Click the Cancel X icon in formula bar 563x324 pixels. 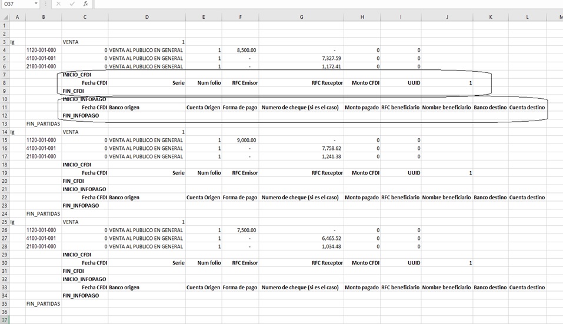pos(58,4)
